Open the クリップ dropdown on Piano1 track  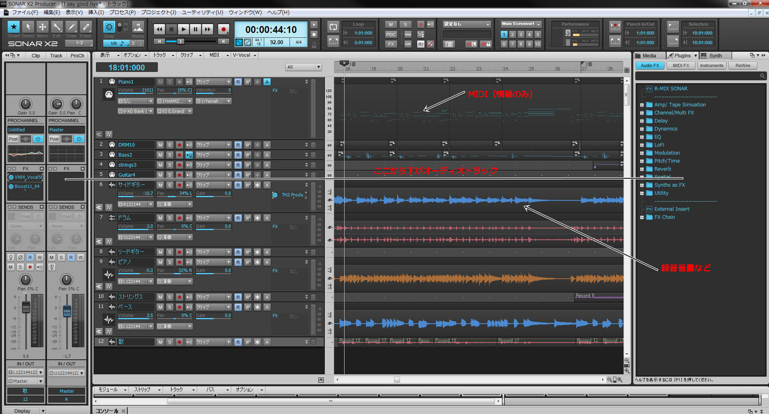click(x=213, y=82)
